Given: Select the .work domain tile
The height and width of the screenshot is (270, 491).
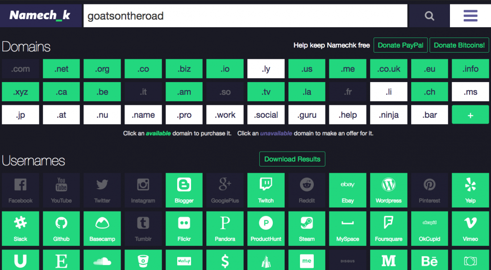Looking at the screenshot, I should (225, 115).
